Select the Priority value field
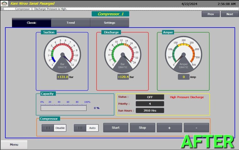 (x=150, y=104)
